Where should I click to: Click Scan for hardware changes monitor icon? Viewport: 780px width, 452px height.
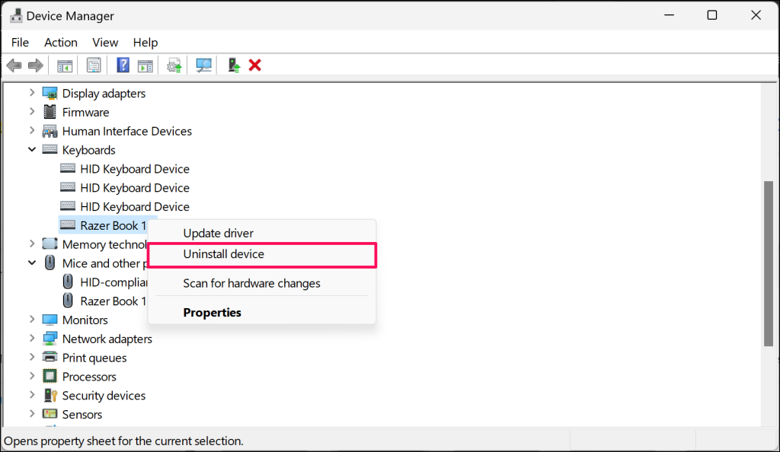(204, 65)
